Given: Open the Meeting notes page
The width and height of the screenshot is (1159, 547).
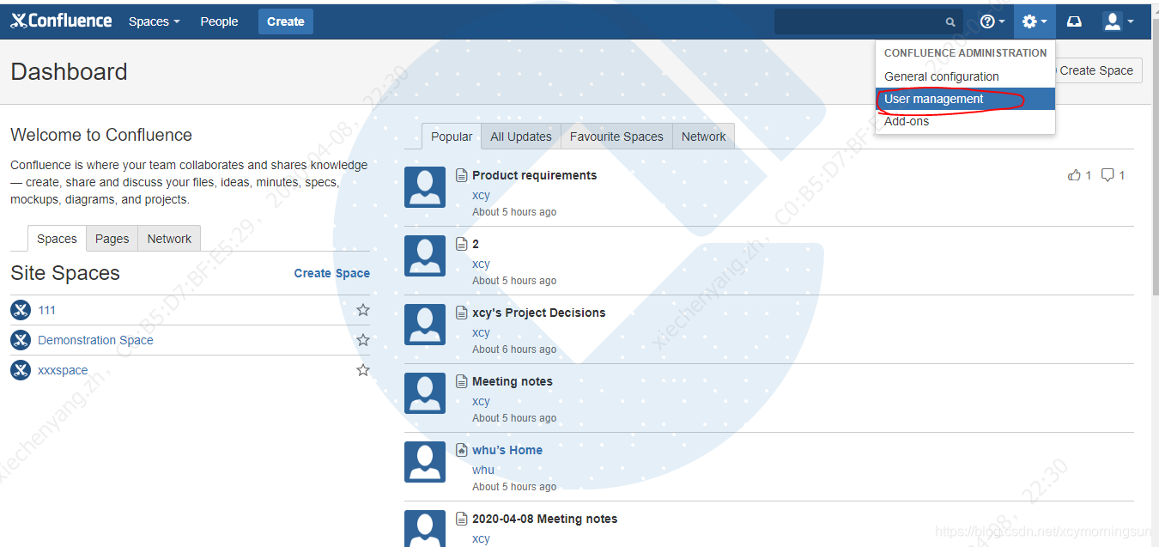Looking at the screenshot, I should (x=513, y=381).
